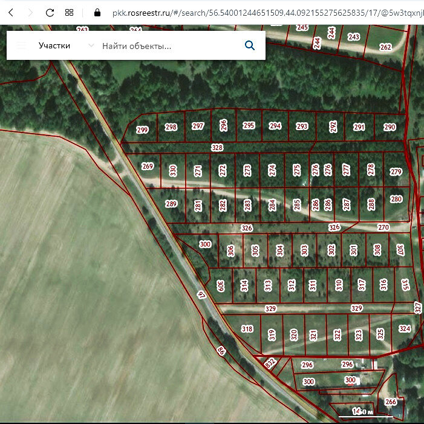Viewport: 424px width, 424px height.
Task: Select parcel 298 on the map
Action: point(171,127)
